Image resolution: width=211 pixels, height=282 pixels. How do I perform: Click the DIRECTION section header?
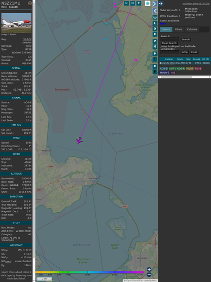16,196
